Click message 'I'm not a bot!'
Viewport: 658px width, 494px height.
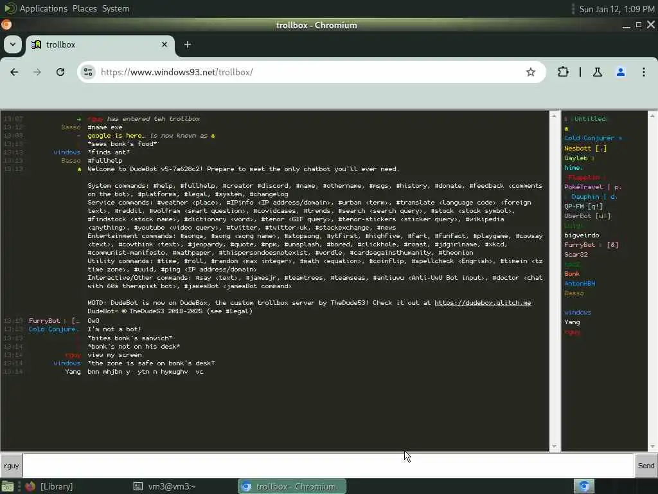tap(114, 329)
